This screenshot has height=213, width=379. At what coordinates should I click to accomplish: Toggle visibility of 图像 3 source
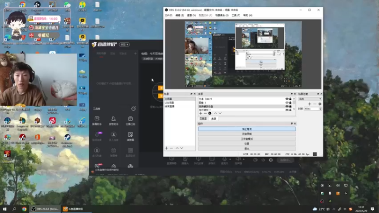287,103
